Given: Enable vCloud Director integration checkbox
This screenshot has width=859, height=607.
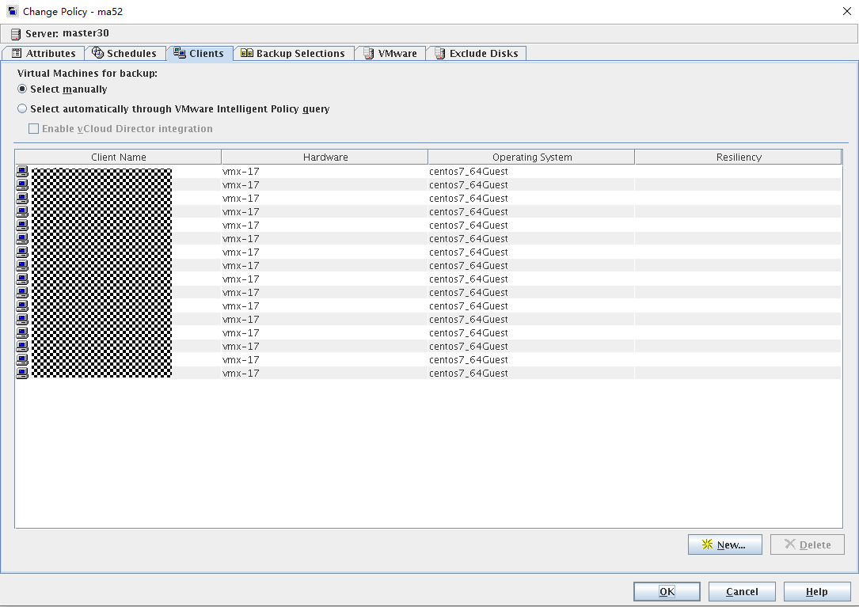Looking at the screenshot, I should [x=34, y=128].
